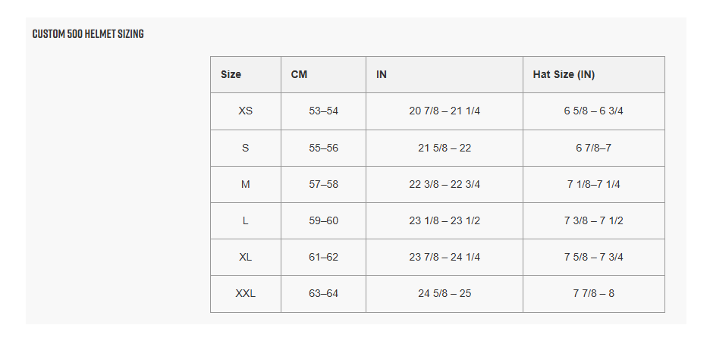Click the Size column header
The image size is (710, 353).
click(231, 74)
